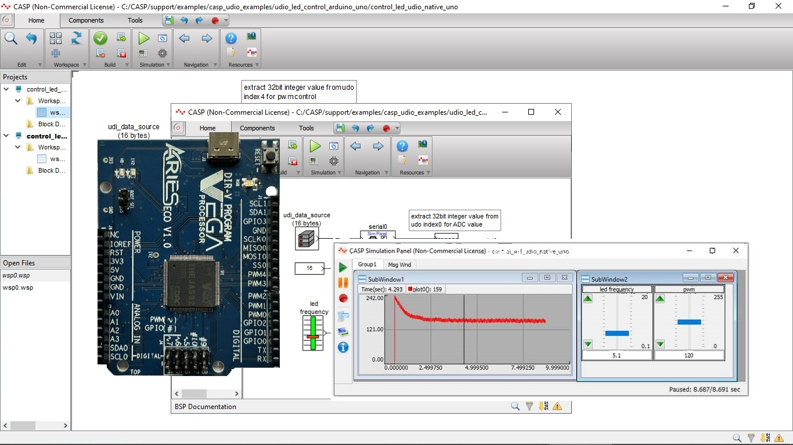Select the Group1 tab in Simulation Panel
This screenshot has height=445, width=793.
click(367, 264)
